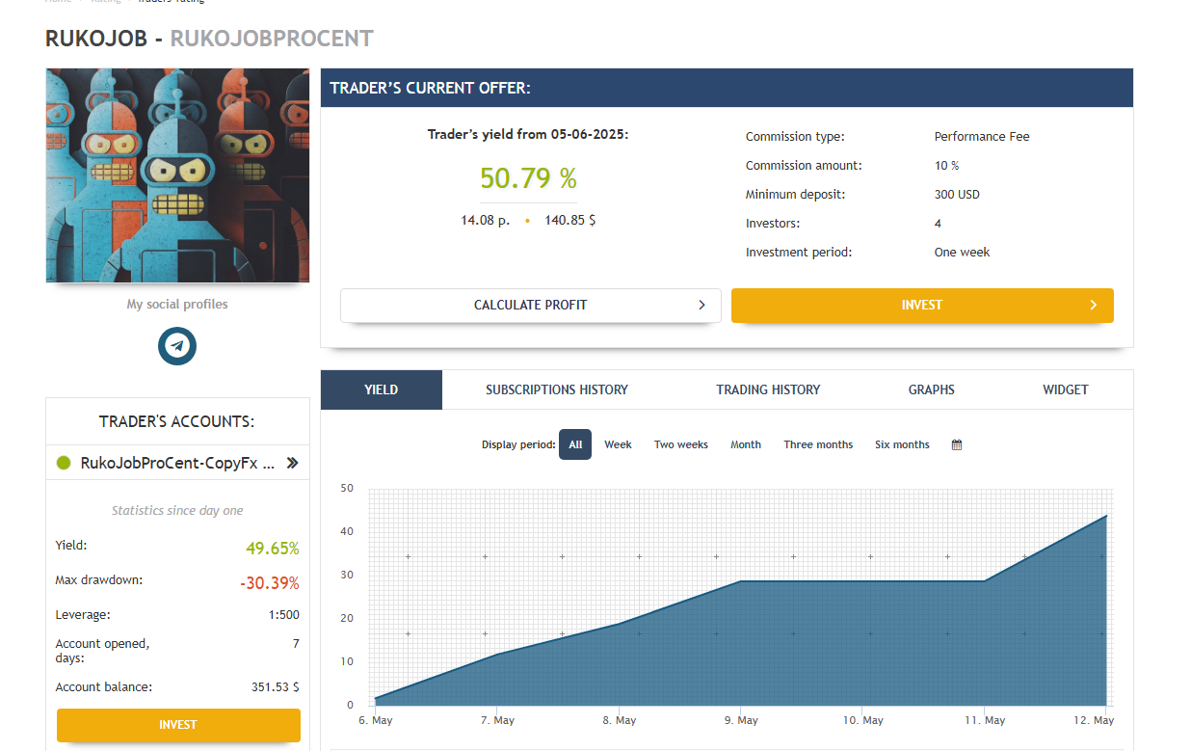Click the Display period label
This screenshot has width=1191, height=751.
[517, 444]
